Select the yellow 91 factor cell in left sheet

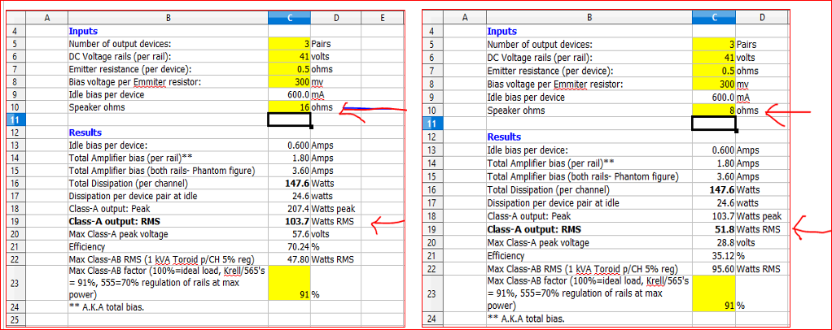pos(289,283)
